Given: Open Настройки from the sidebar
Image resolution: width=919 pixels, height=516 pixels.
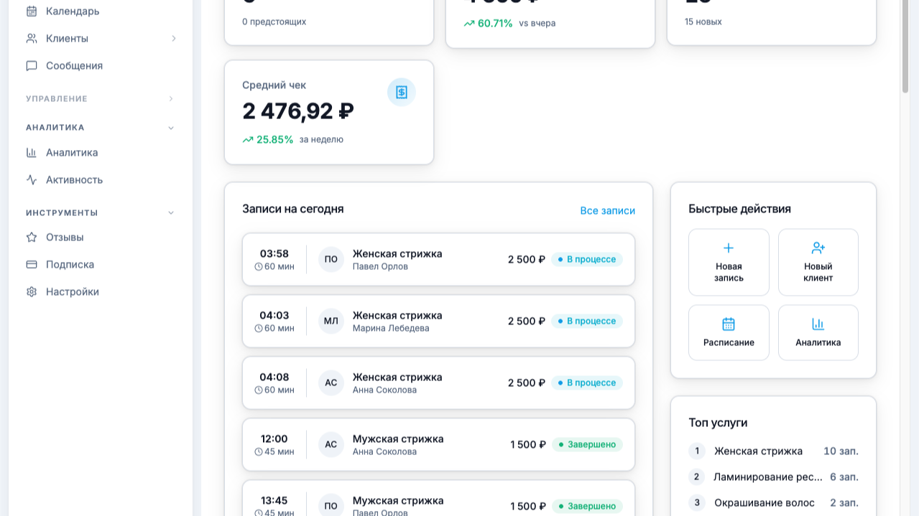Looking at the screenshot, I should tap(72, 291).
